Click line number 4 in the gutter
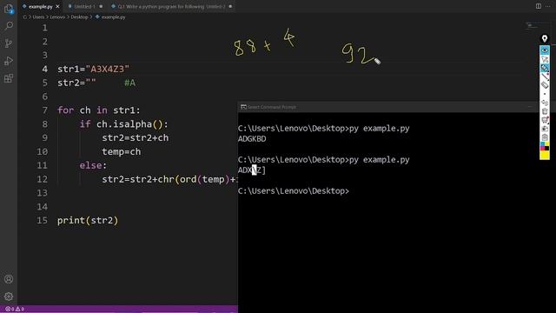The height and width of the screenshot is (313, 556). pyautogui.click(x=44, y=69)
